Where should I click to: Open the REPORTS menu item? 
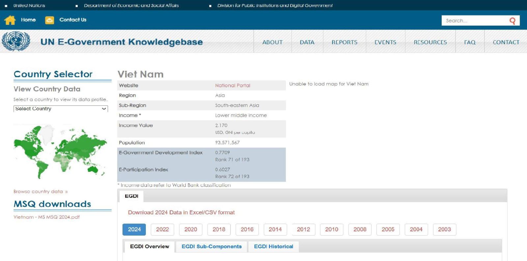click(x=344, y=42)
